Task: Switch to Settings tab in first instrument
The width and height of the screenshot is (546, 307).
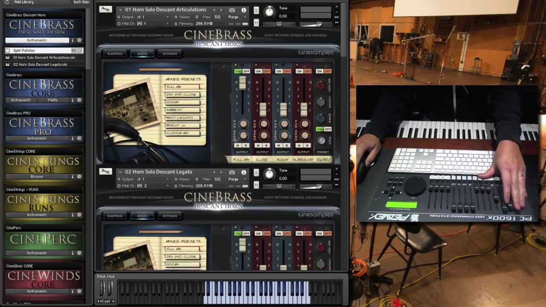Action: pyautogui.click(x=169, y=54)
